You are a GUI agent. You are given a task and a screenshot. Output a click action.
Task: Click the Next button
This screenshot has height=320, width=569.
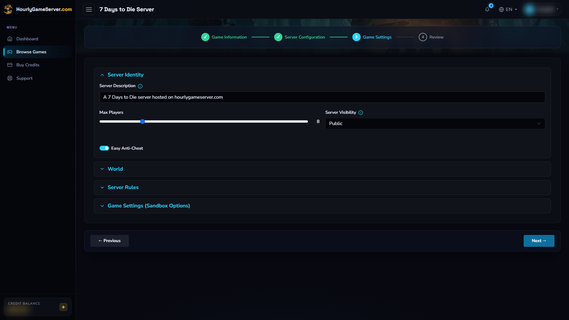(539, 241)
